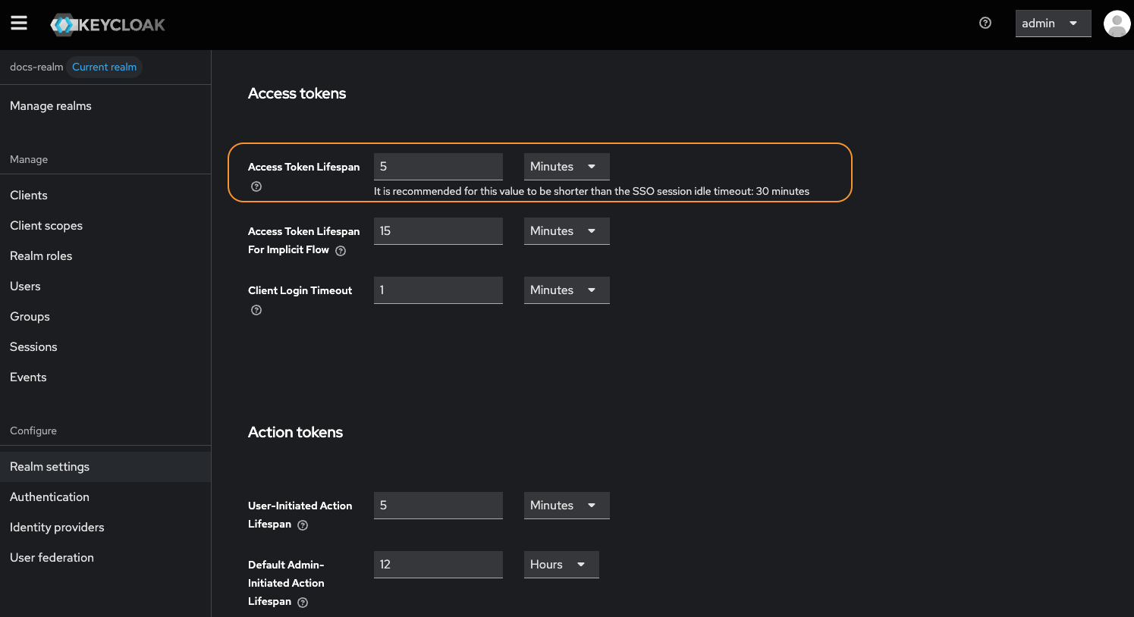Open the user avatar icon

click(1117, 23)
